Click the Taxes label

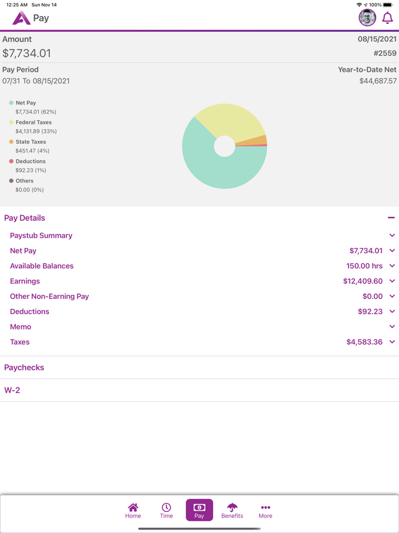tap(20, 342)
